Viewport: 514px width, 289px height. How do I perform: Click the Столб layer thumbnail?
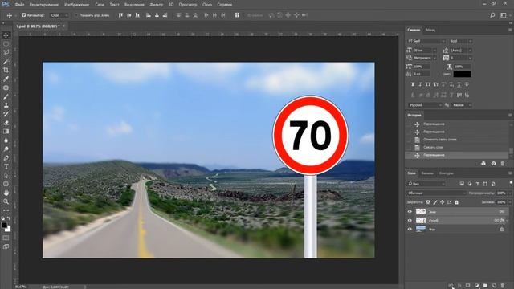pos(421,221)
